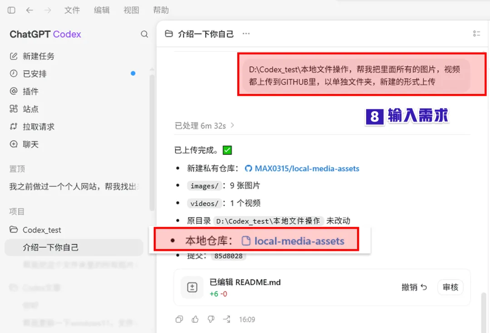Go forward with the right arrow
This screenshot has width=490, height=333.
(48, 10)
